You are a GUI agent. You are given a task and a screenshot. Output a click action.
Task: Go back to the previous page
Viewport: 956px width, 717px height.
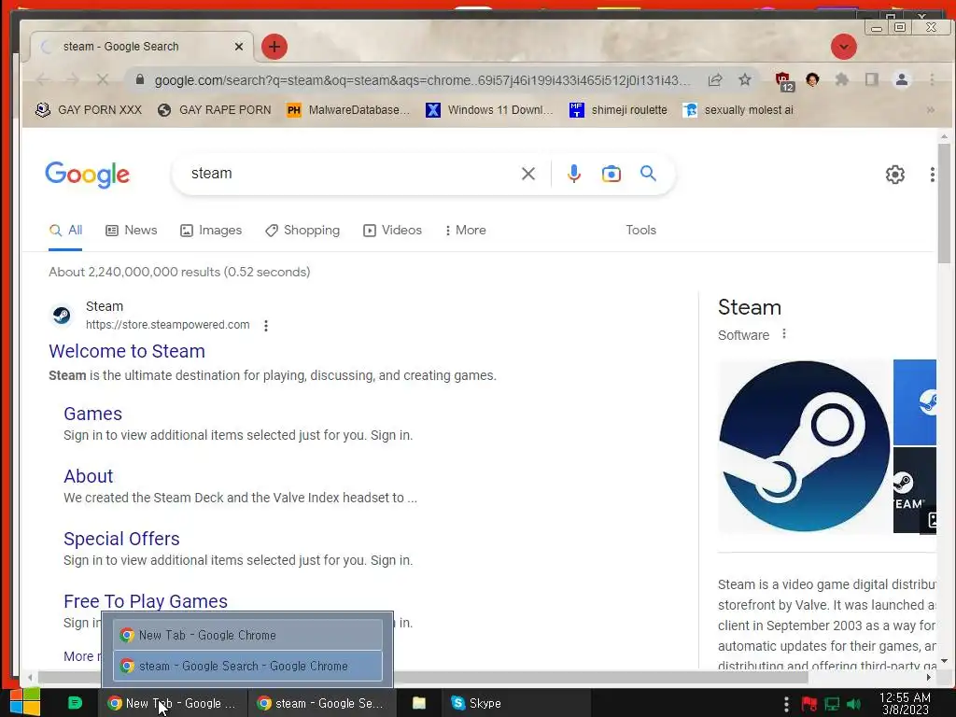tap(43, 80)
